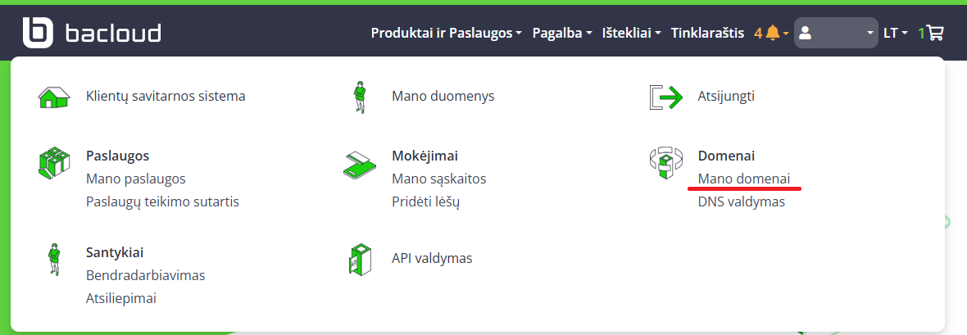The height and width of the screenshot is (335, 967).
Task: Click the Atsijungti logout arrow icon
Action: tap(665, 97)
